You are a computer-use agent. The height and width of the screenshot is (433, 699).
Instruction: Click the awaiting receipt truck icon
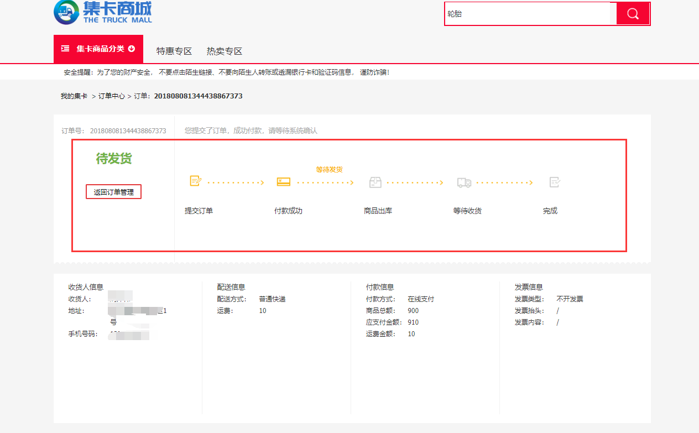pos(464,182)
